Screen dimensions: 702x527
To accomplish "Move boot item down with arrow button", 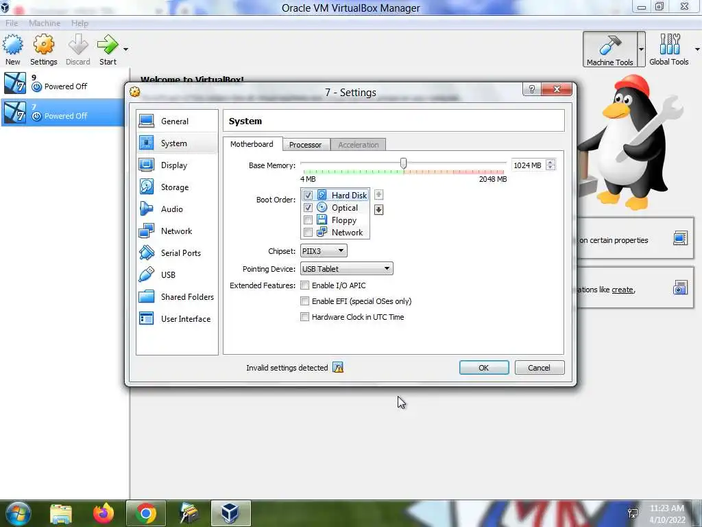I will 378,209.
